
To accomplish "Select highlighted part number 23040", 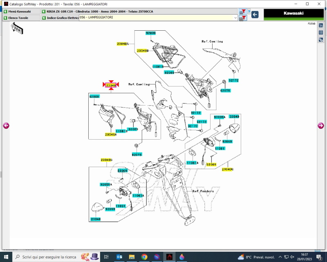I will click(x=111, y=85).
